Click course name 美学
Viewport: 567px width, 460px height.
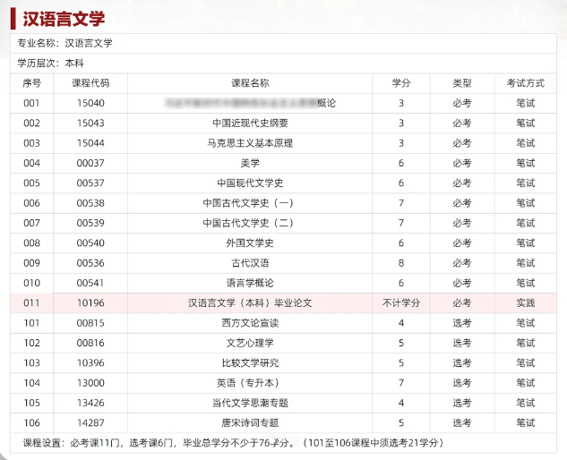[250, 163]
